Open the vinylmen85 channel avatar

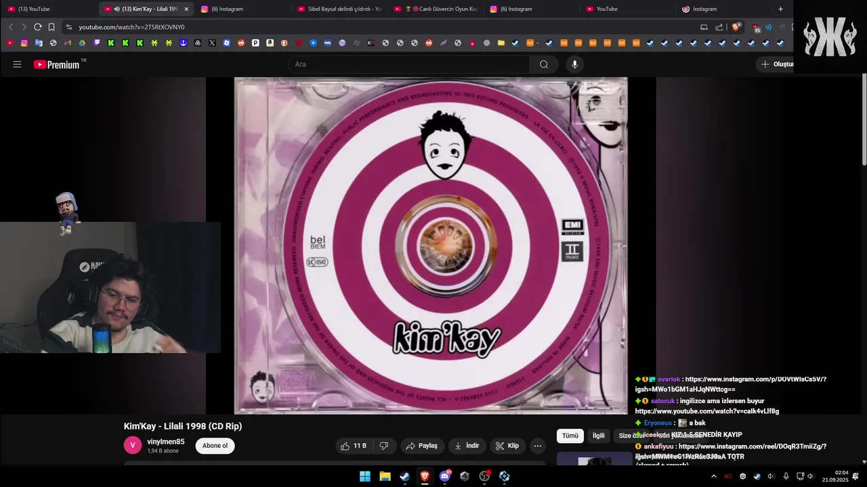pyautogui.click(x=133, y=445)
